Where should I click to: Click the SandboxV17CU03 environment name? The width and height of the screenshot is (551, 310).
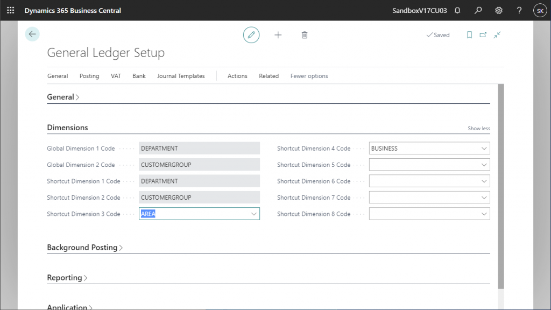tap(420, 11)
